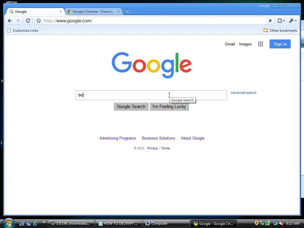Open the page menu icon

(x=281, y=20)
